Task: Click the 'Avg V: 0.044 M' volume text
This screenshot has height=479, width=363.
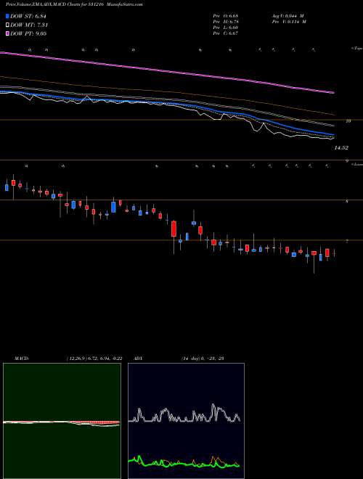Action: (x=287, y=16)
